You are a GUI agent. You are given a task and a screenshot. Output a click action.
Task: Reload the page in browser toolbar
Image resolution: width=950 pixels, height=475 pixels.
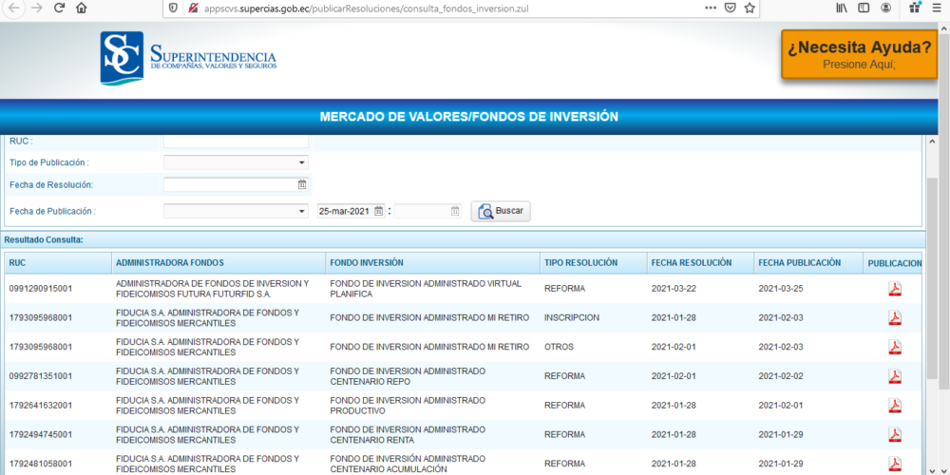[59, 8]
